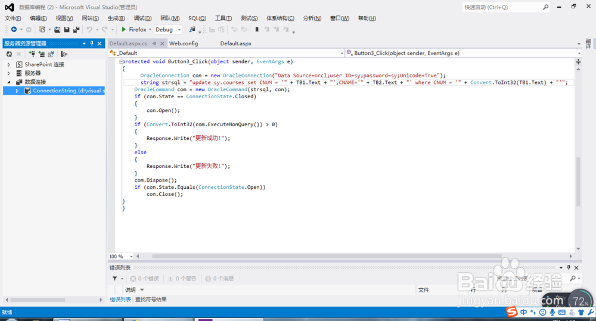The image size is (596, 321).
Task: Save the current file with the disk icon
Action: tap(67, 29)
